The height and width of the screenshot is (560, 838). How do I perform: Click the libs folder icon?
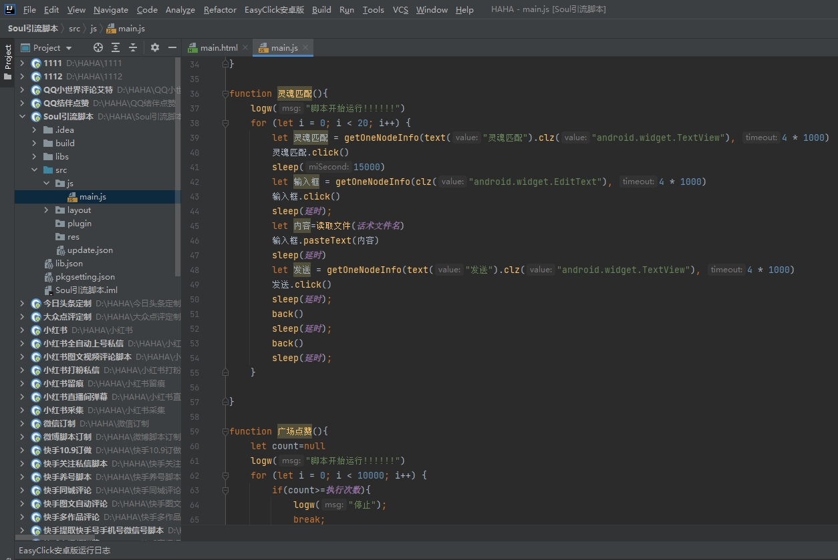(x=48, y=156)
